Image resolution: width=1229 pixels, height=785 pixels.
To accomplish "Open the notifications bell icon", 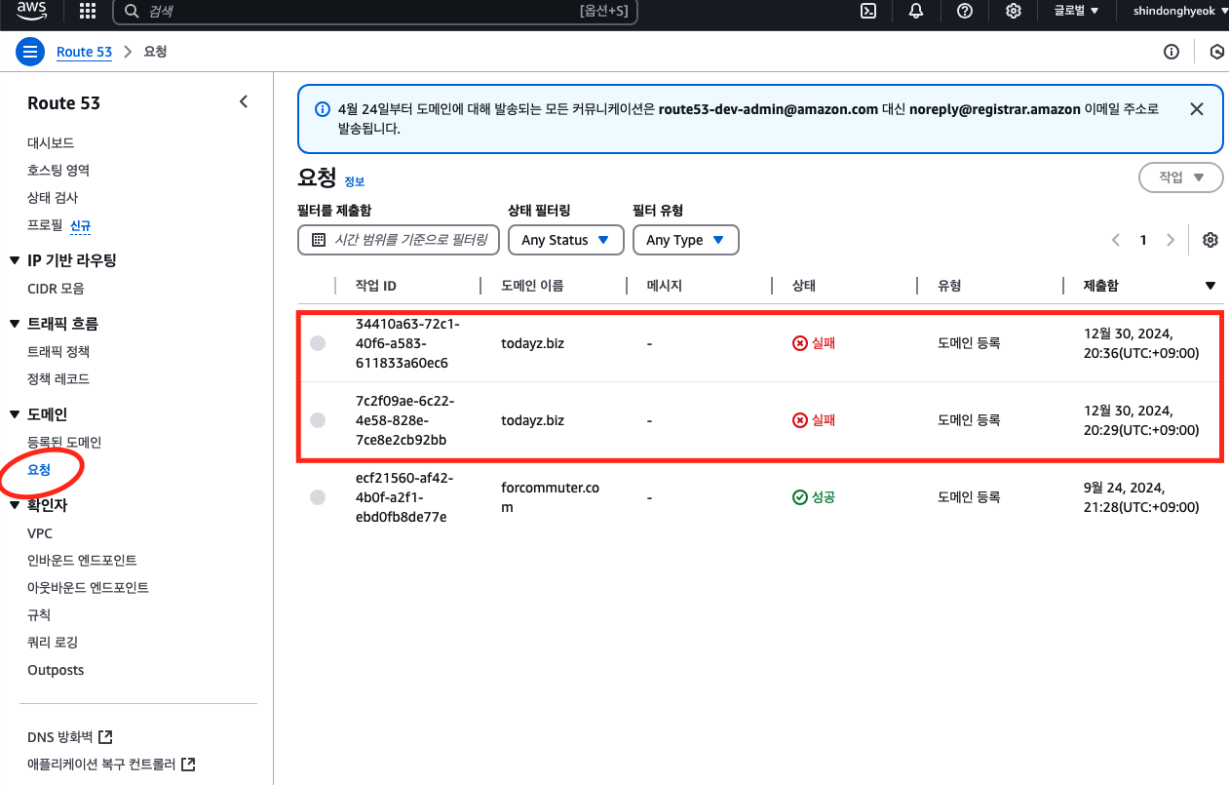I will point(916,11).
